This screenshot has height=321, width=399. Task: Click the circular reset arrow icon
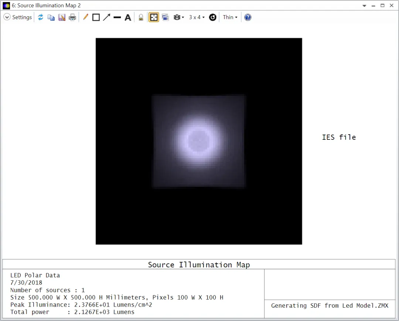click(213, 17)
